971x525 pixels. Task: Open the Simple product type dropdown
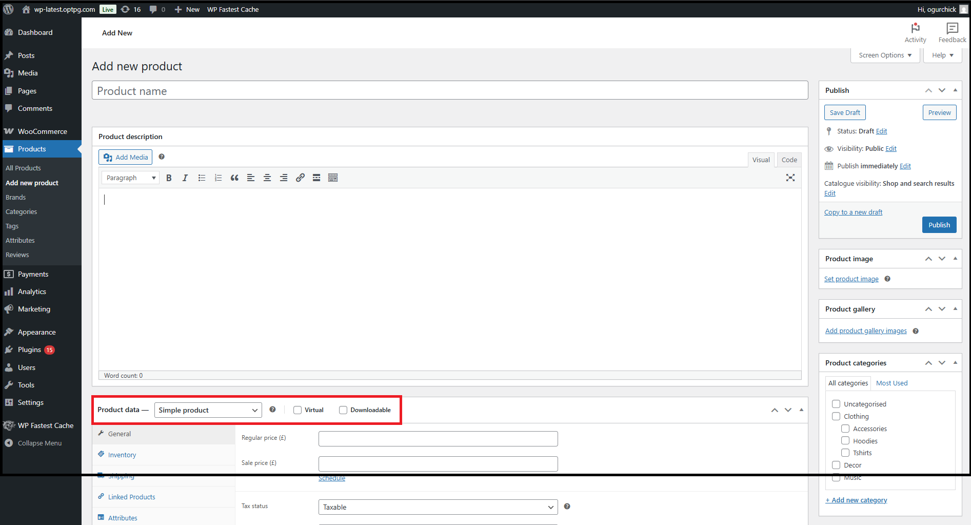click(x=208, y=410)
